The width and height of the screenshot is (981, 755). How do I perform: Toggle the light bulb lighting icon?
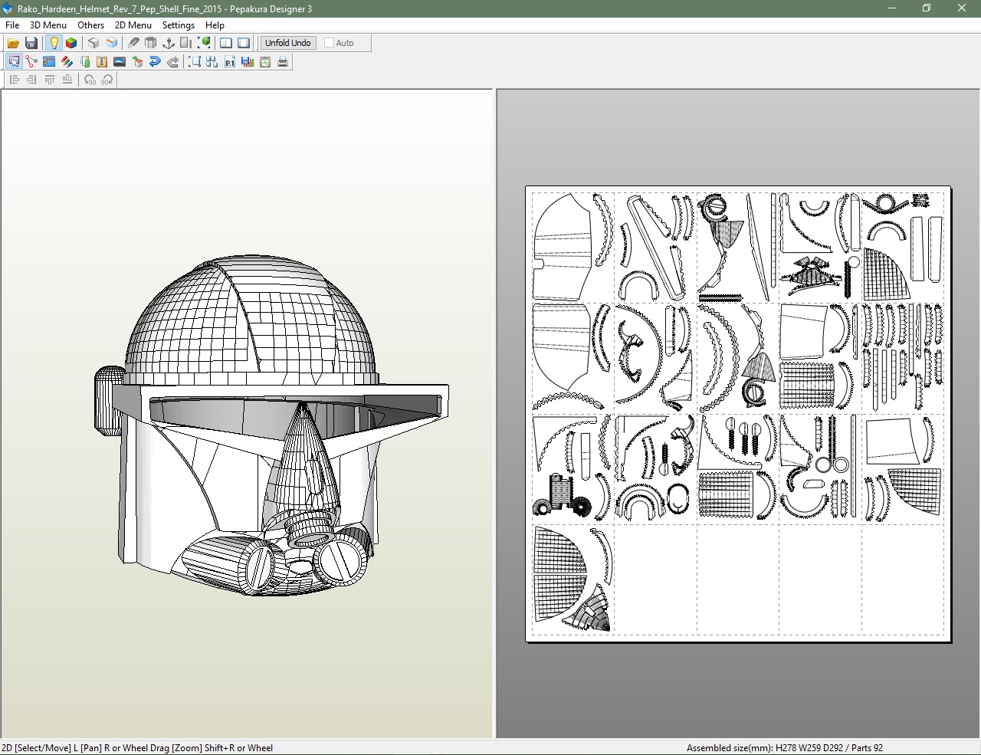coord(54,43)
